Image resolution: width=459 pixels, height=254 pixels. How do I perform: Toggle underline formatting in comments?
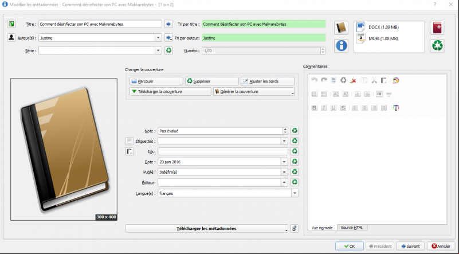pos(334,108)
